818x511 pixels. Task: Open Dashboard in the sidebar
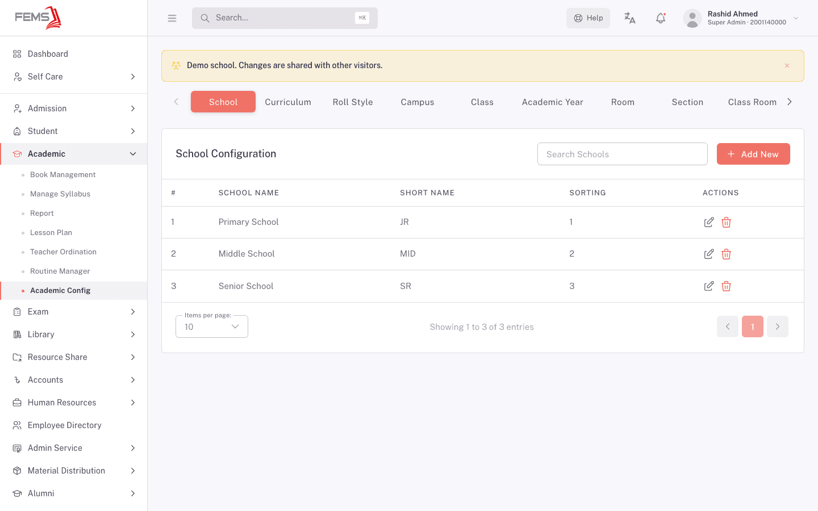pos(74,54)
